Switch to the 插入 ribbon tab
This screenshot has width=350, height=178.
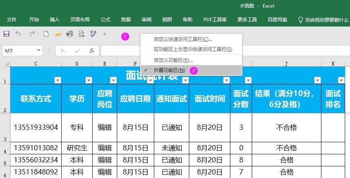(54, 20)
